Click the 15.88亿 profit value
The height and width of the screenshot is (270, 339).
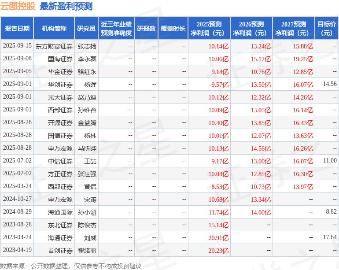click(x=303, y=46)
